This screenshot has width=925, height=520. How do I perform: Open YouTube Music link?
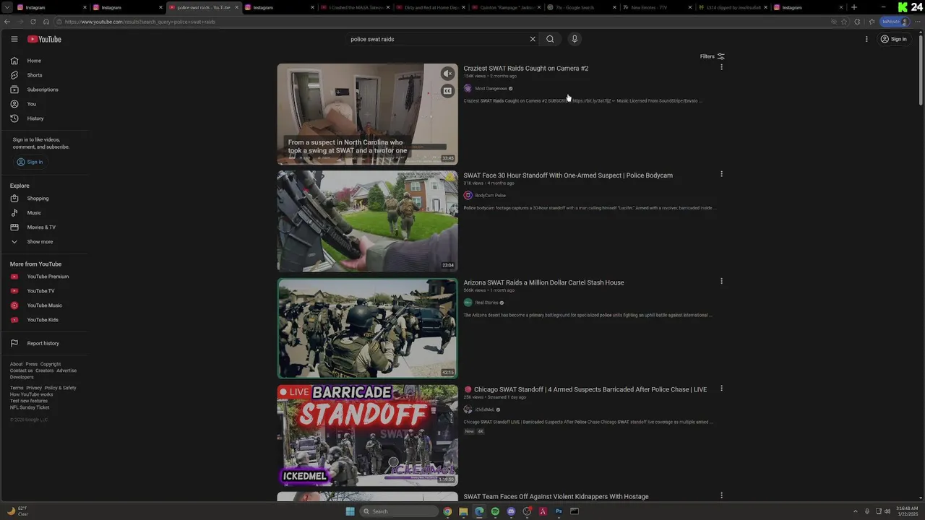click(x=43, y=305)
